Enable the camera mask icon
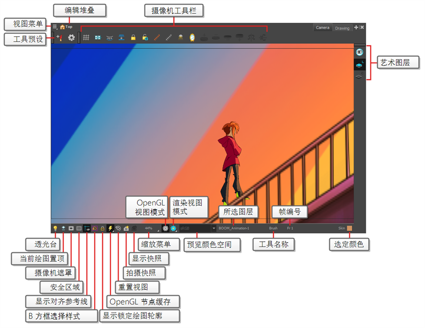This screenshot has height=328, width=425. [71, 228]
